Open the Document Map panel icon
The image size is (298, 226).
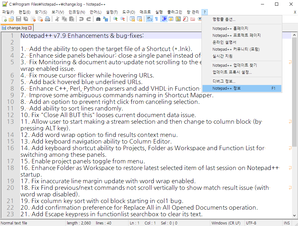178,19
